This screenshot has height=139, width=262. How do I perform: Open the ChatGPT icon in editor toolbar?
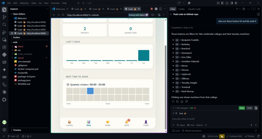coord(156,9)
